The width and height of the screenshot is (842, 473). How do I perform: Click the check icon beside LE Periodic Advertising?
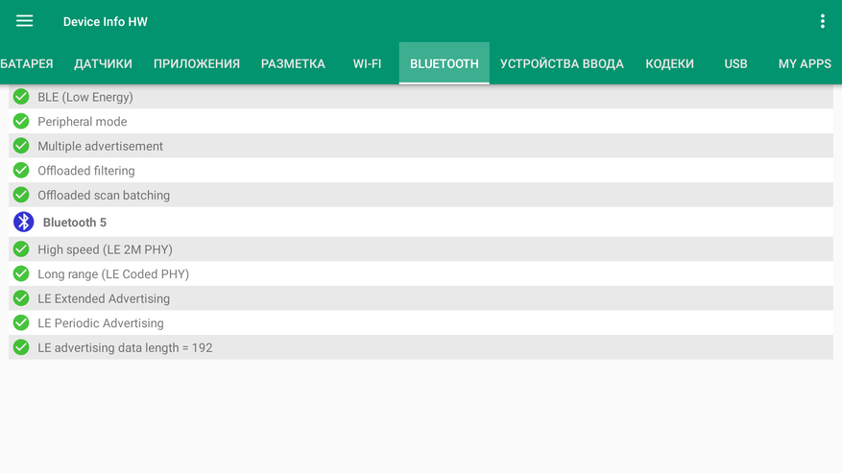[21, 322]
